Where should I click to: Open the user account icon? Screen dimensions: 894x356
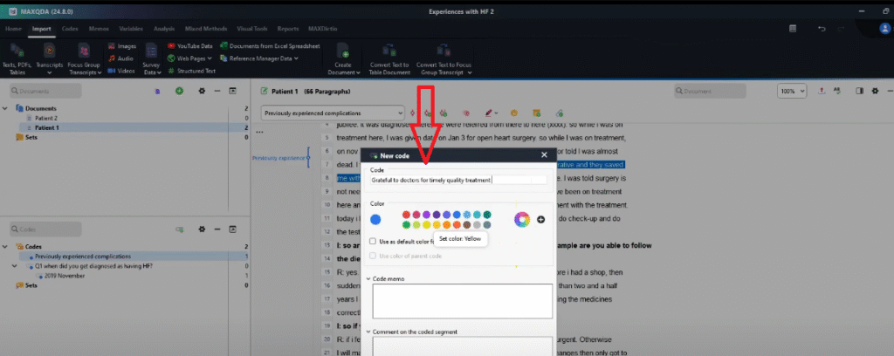coord(884,28)
